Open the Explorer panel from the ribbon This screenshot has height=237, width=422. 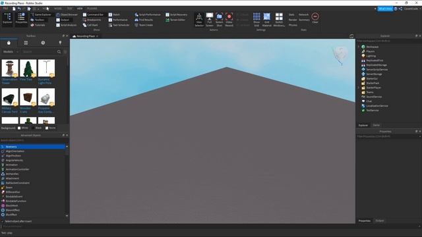(x=7, y=19)
